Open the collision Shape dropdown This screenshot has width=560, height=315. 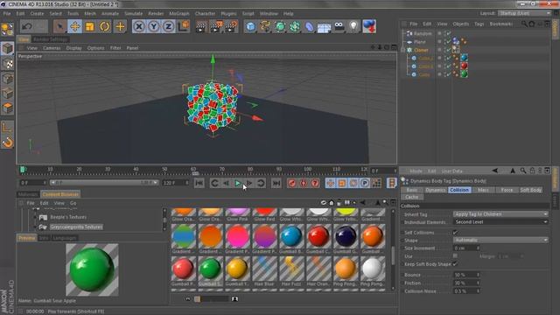[500, 240]
